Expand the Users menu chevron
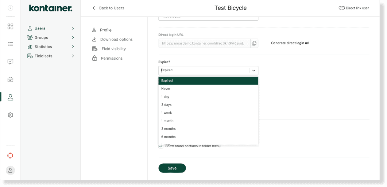The height and width of the screenshot is (187, 387). pyautogui.click(x=73, y=28)
